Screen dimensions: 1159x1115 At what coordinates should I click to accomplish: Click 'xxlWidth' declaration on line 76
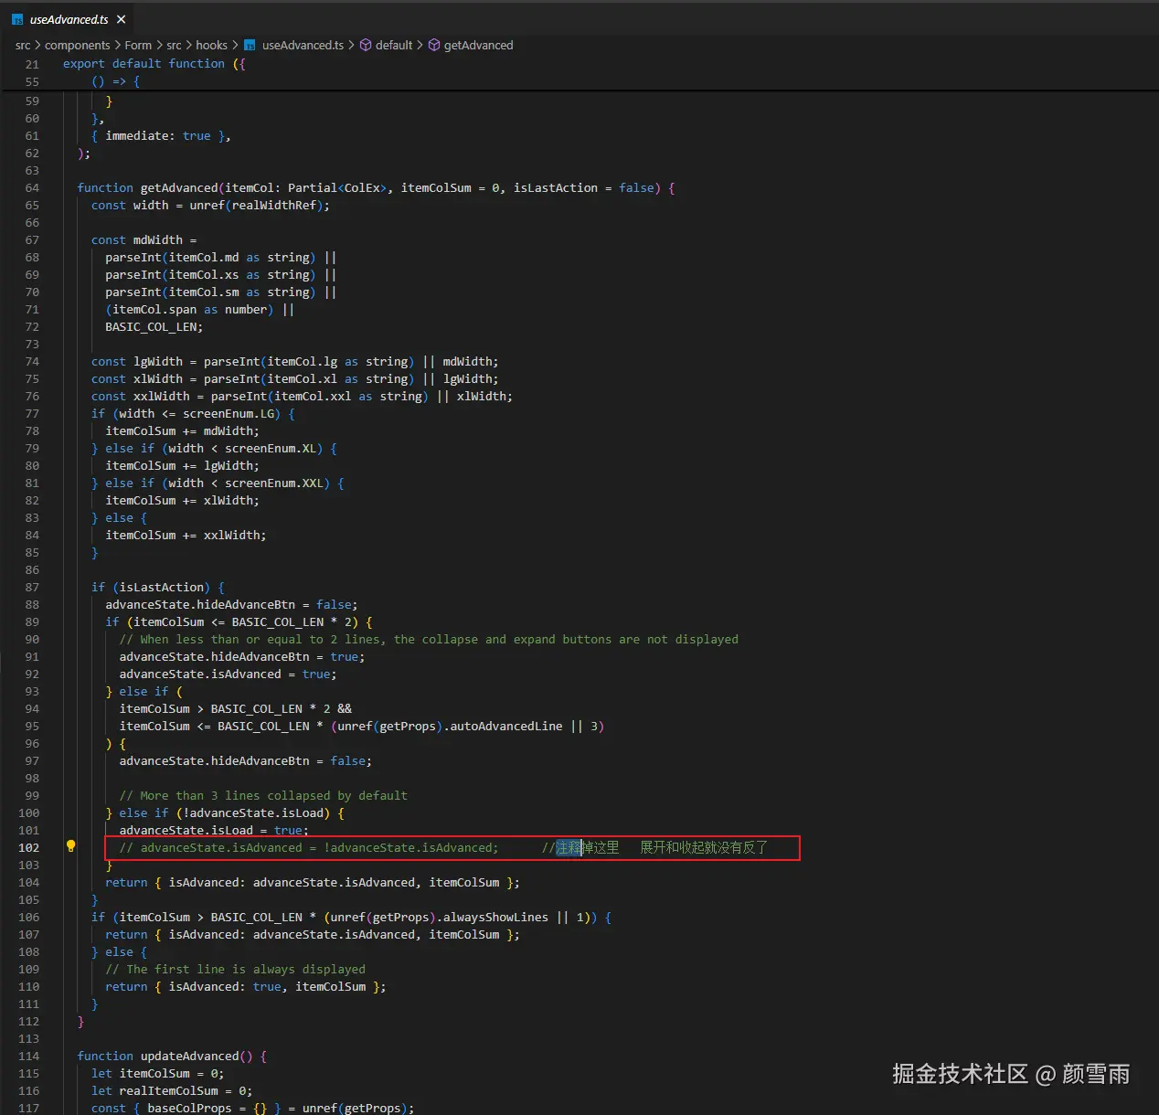pyautogui.click(x=162, y=396)
